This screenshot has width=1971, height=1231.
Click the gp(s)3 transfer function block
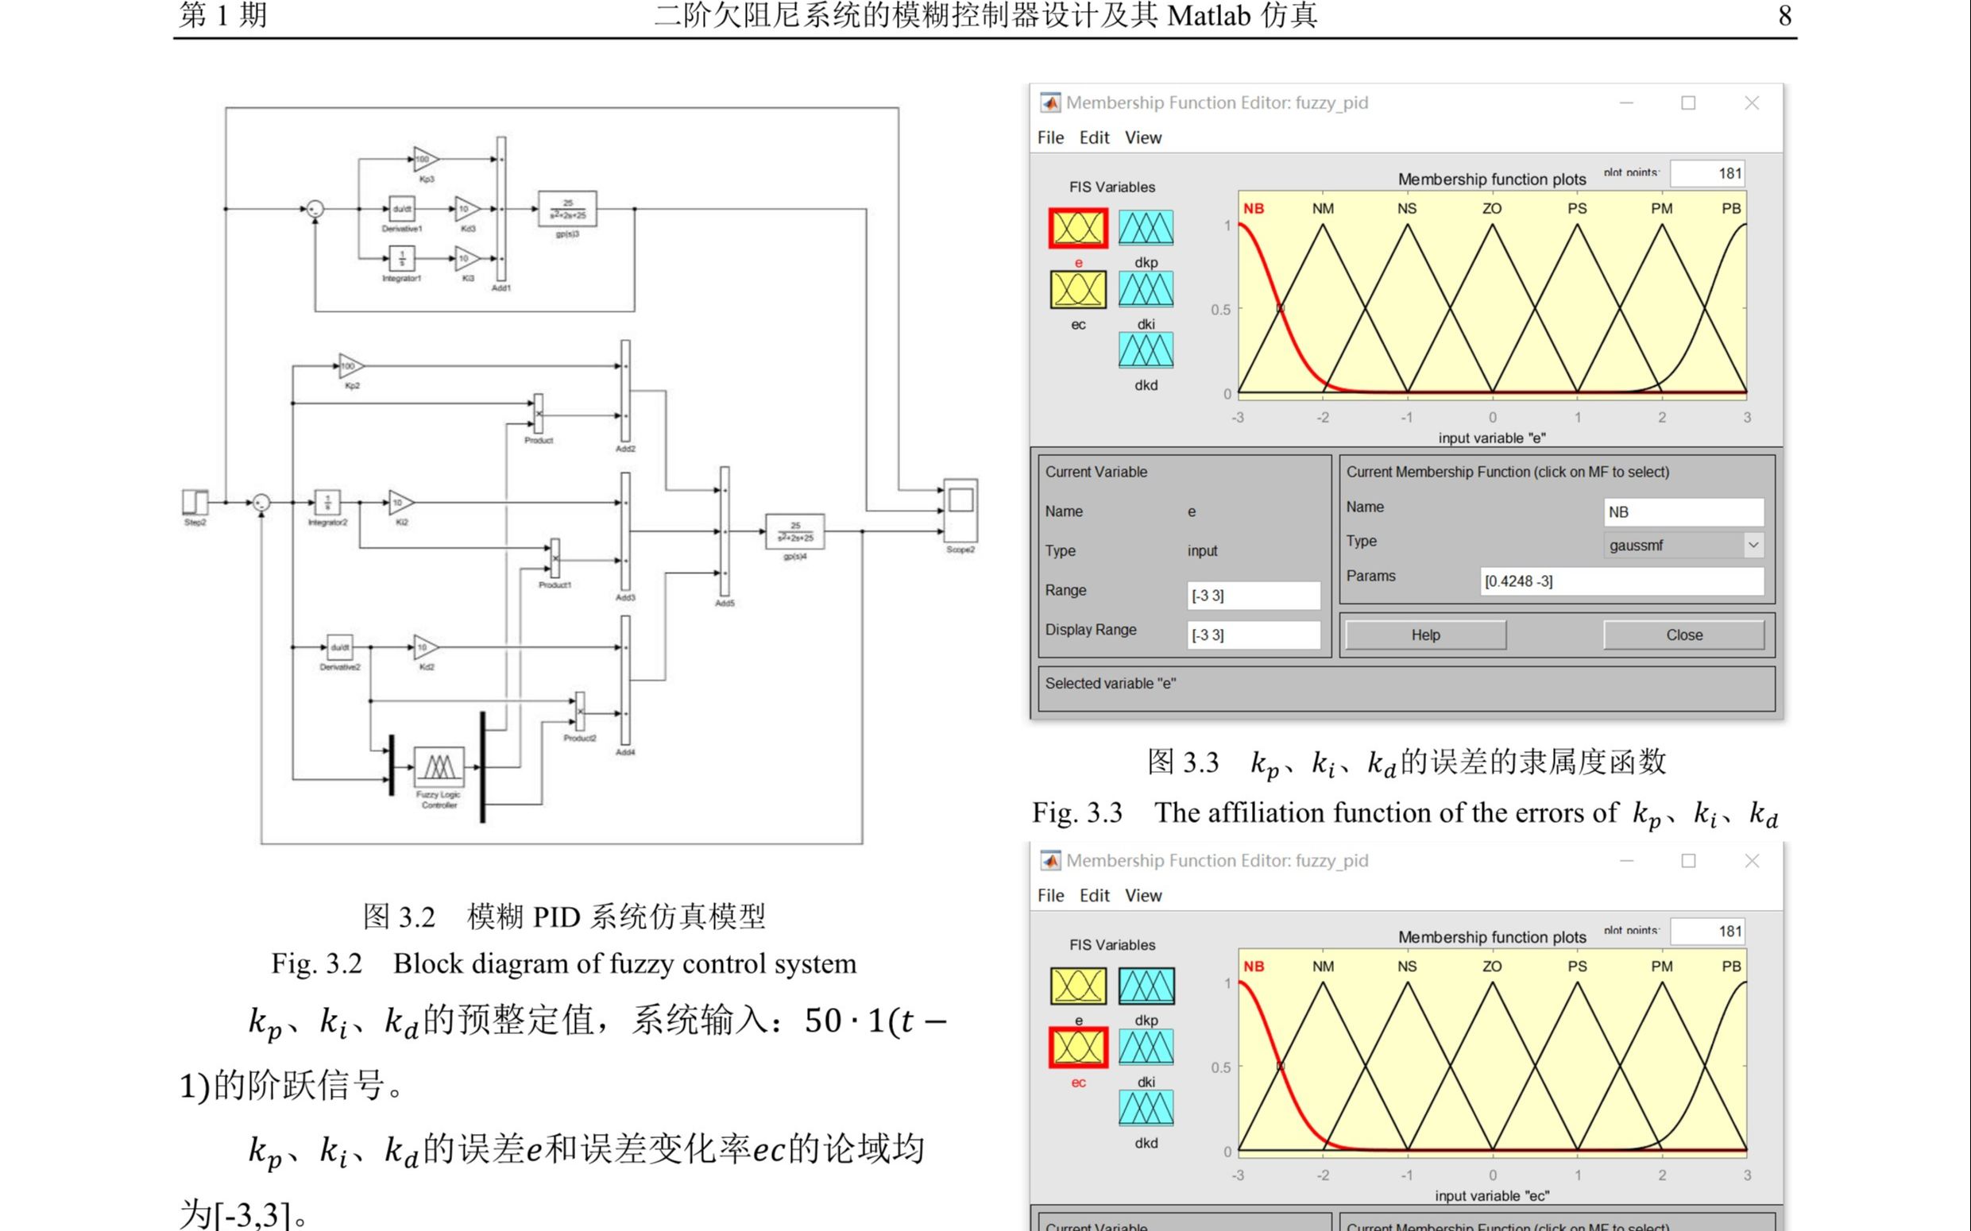click(568, 209)
